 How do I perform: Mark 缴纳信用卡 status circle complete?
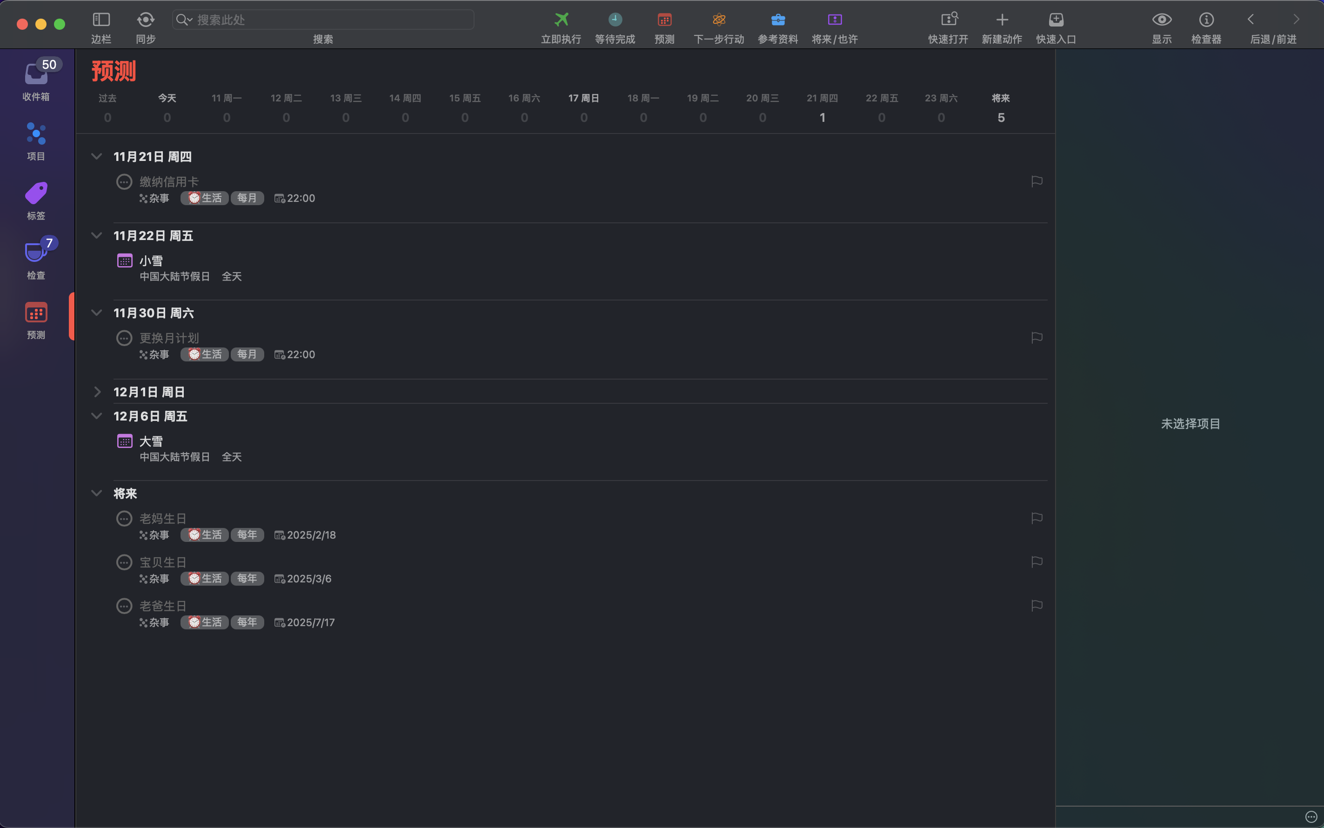coord(124,182)
